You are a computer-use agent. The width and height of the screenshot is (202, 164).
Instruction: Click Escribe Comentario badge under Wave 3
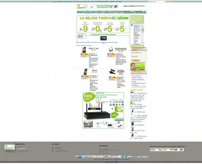click(86, 76)
